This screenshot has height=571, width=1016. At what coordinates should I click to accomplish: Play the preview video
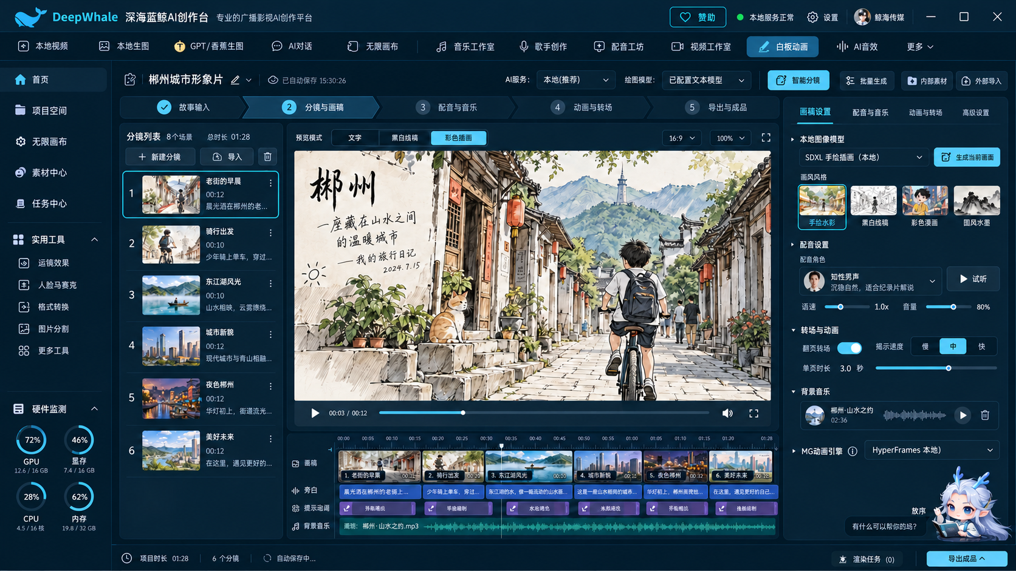(315, 413)
